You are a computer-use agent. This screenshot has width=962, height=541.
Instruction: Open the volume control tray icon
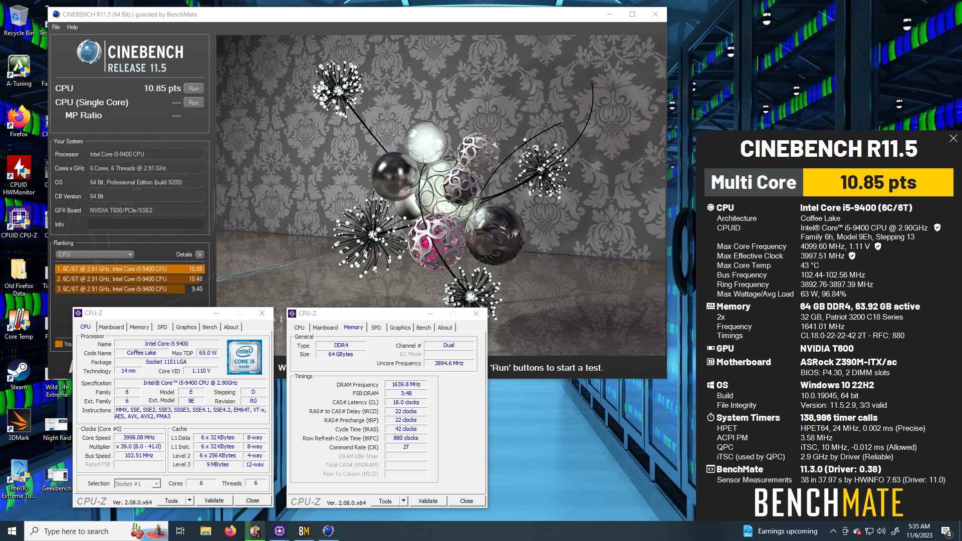(x=881, y=531)
